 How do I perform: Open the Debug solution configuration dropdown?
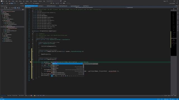click(x=22, y=3)
